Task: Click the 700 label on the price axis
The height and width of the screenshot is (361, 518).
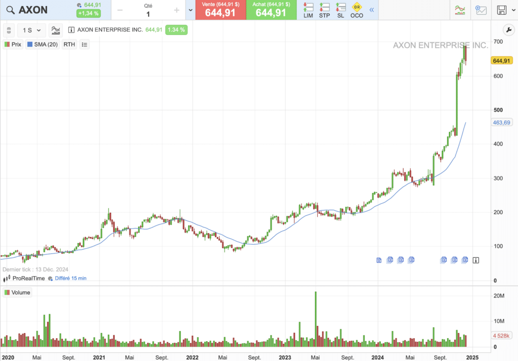Action: click(x=498, y=41)
